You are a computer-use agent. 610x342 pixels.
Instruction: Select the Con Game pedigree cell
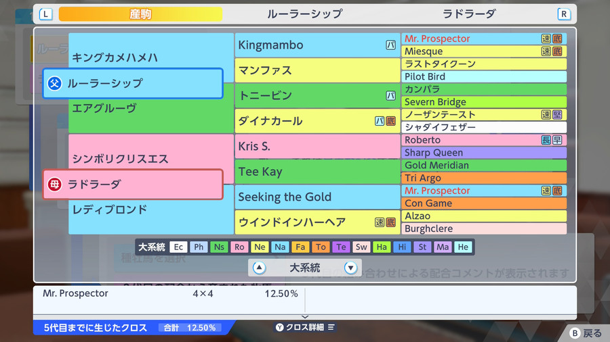coord(484,203)
